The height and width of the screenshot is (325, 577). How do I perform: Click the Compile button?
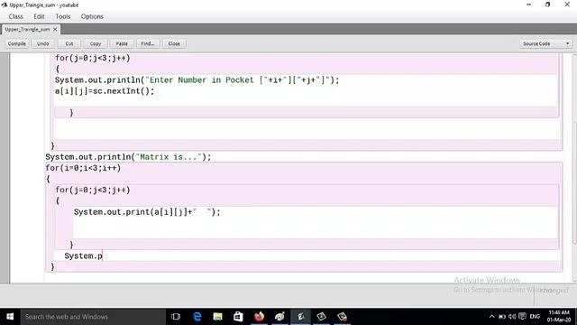17,43
